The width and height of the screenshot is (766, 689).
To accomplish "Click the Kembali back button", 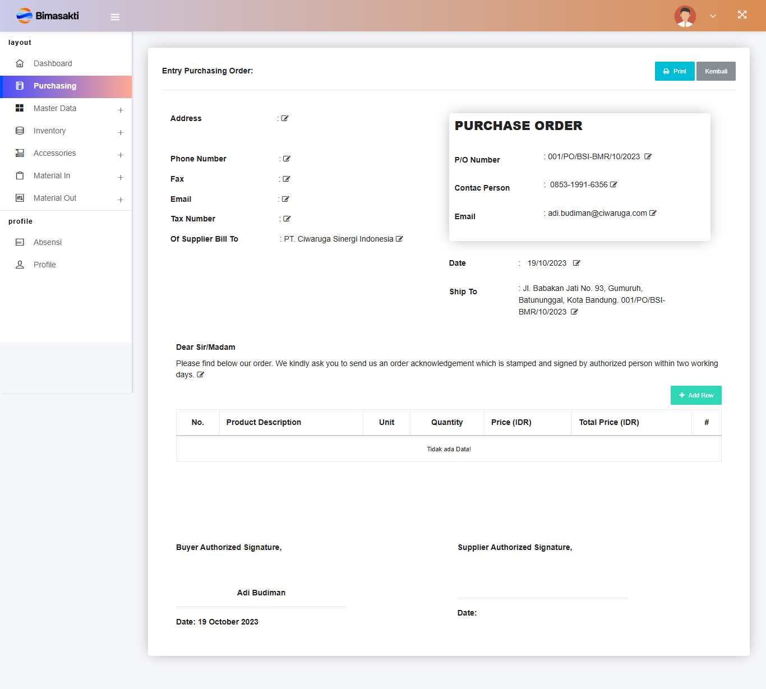I will click(x=716, y=71).
